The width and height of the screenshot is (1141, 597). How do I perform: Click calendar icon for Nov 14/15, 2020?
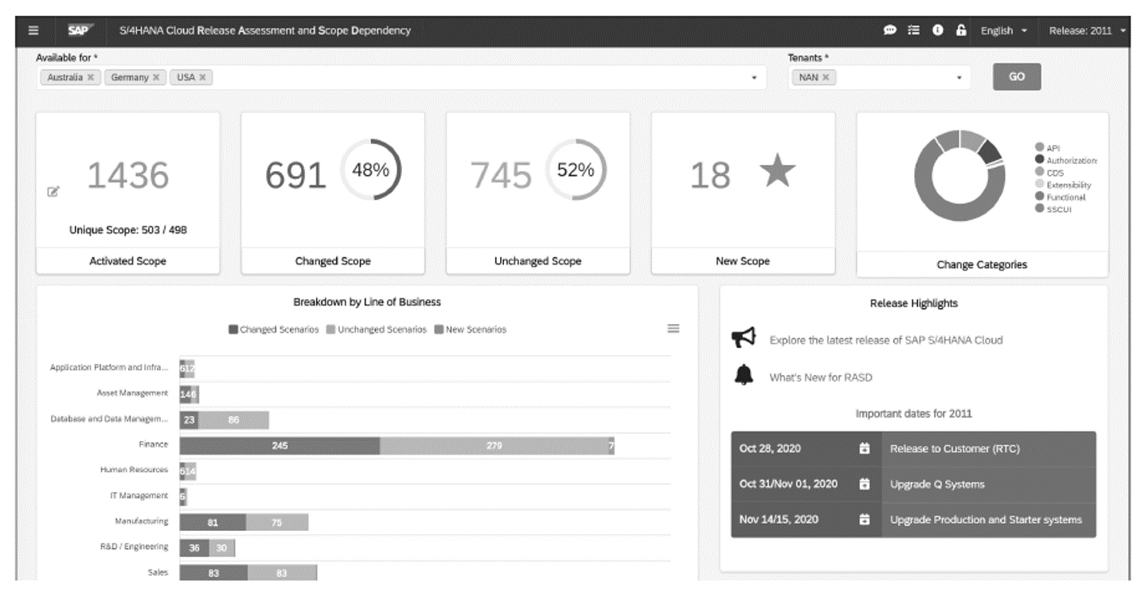865,520
